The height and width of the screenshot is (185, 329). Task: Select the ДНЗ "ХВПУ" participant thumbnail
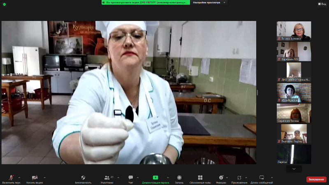pyautogui.click(x=294, y=72)
